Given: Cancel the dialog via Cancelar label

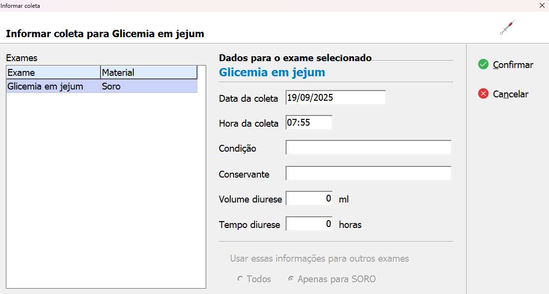Looking at the screenshot, I should click(510, 94).
